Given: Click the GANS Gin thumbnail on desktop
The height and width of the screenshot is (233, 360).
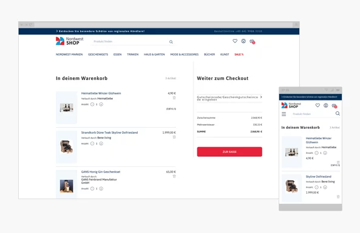Looking at the screenshot, I should (67, 184).
